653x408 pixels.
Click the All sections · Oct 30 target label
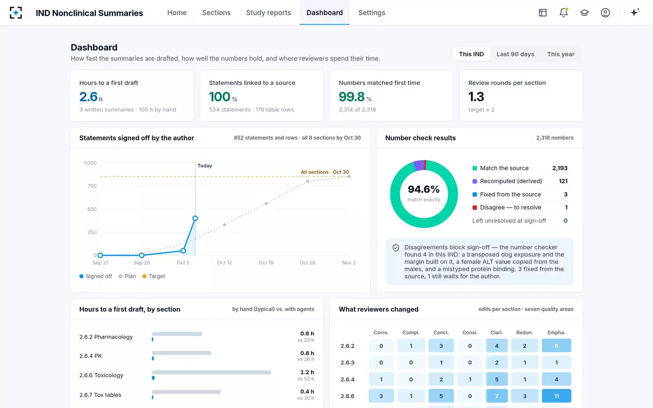(x=325, y=172)
